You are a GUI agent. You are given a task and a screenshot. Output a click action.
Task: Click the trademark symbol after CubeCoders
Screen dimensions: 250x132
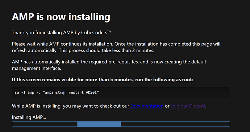click(x=109, y=32)
